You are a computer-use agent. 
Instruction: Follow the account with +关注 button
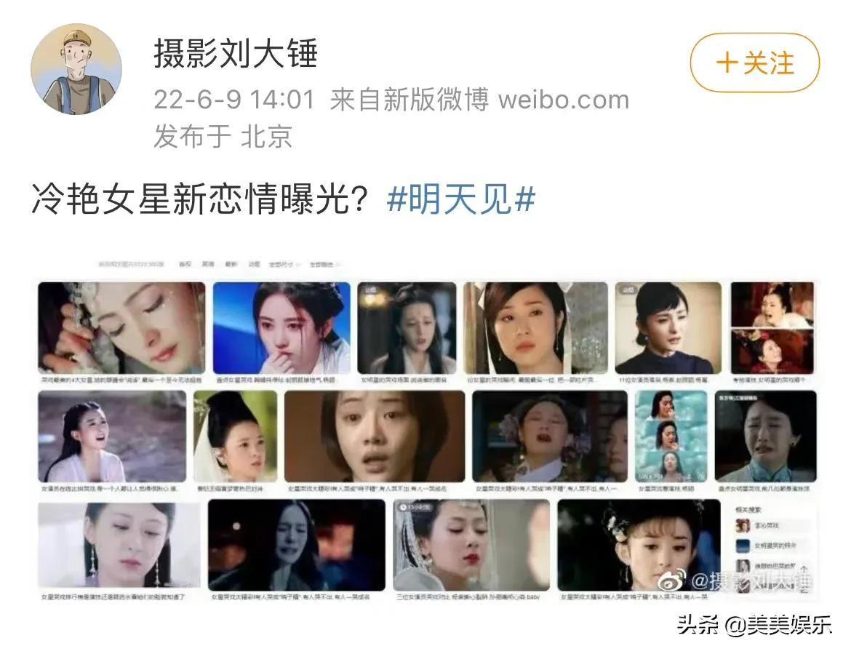coord(754,63)
